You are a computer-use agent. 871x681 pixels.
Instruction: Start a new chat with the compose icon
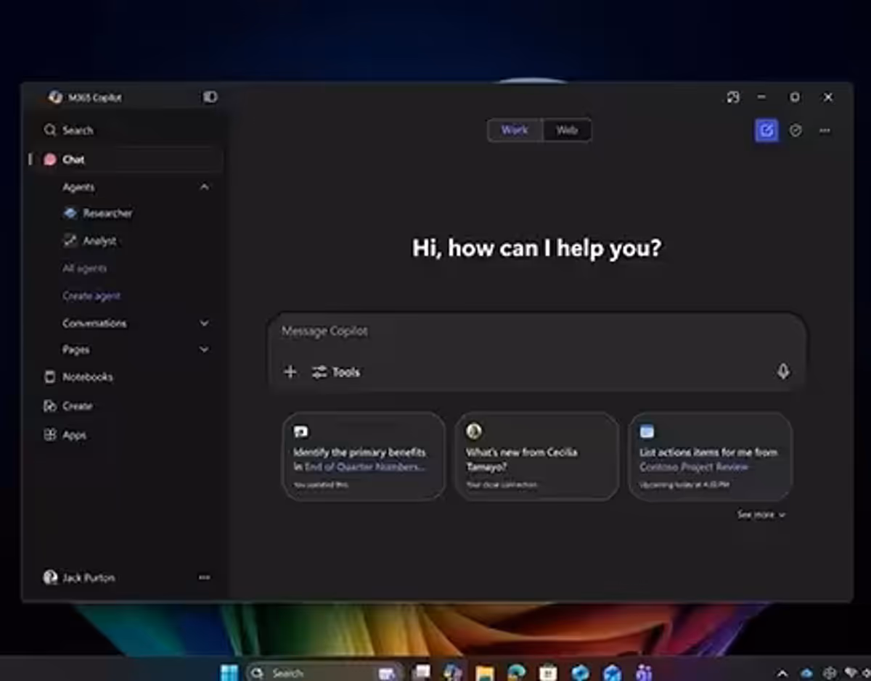tap(766, 131)
